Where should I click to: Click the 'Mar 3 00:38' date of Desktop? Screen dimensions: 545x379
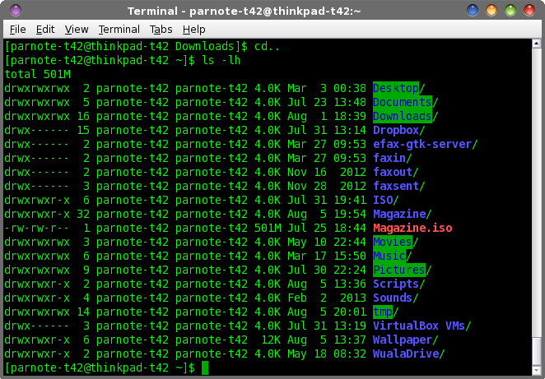(327, 88)
